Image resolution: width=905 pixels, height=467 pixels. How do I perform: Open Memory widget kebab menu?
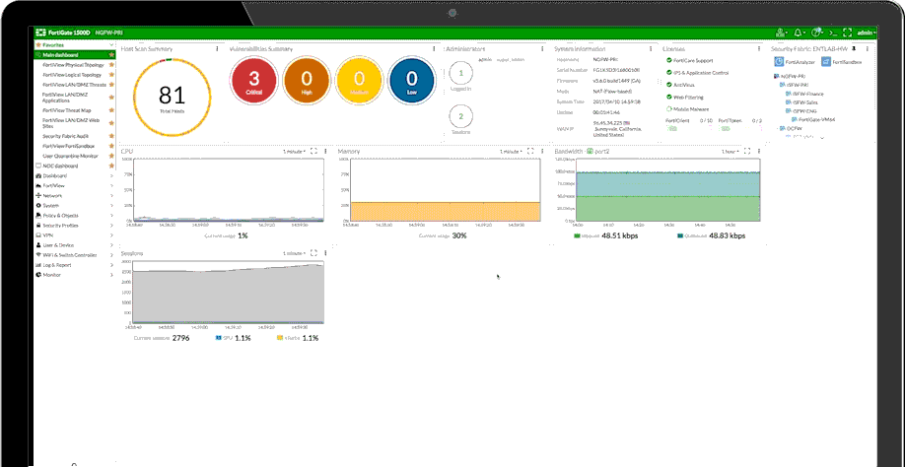point(542,151)
